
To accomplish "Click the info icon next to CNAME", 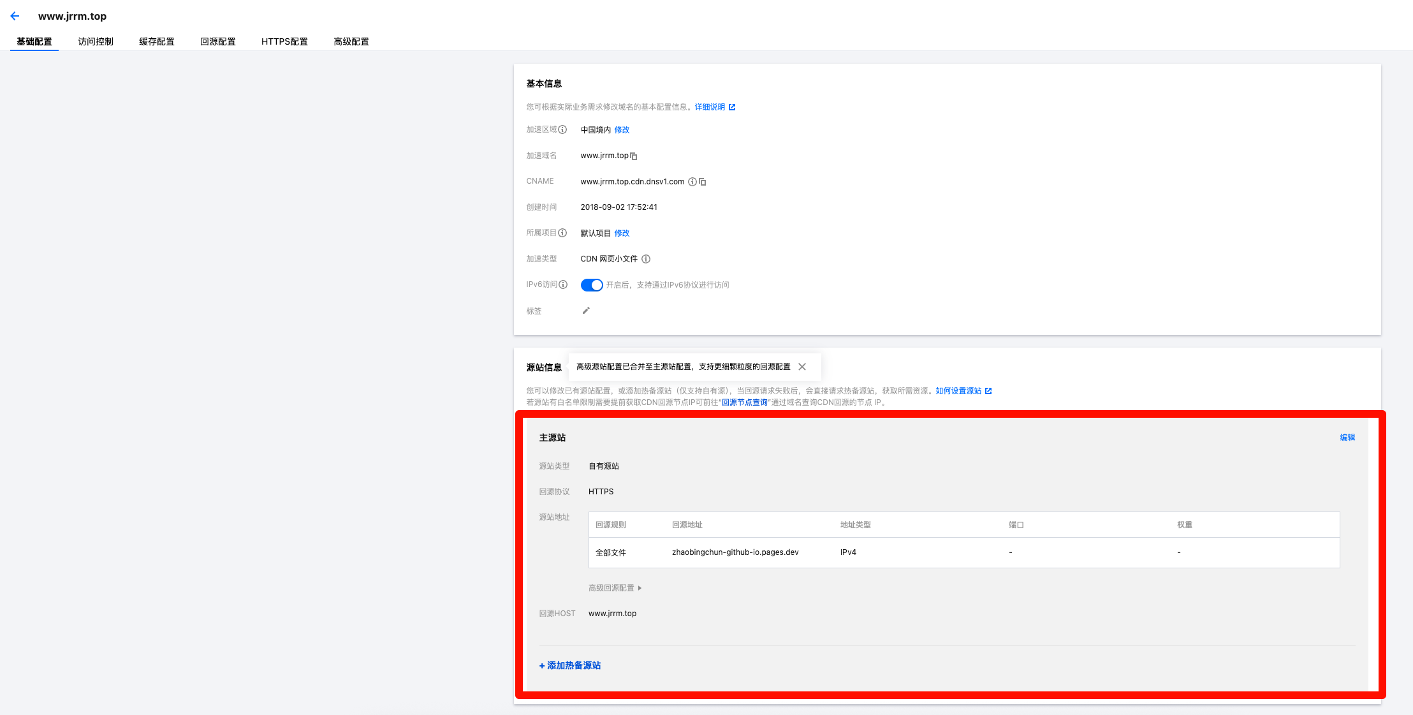I will 692,182.
